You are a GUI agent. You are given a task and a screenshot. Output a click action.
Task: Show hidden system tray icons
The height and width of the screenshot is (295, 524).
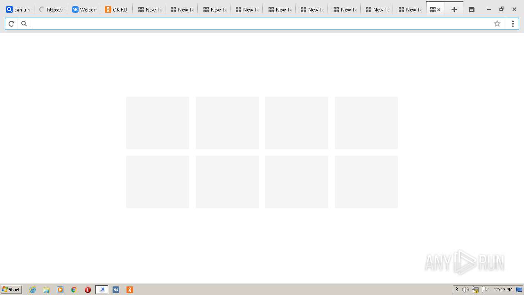456,290
